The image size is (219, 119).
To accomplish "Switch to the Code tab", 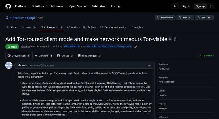I will pos(12,27).
